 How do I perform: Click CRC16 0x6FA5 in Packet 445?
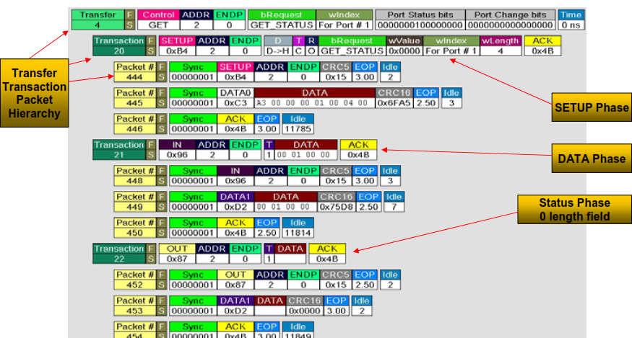[394, 98]
